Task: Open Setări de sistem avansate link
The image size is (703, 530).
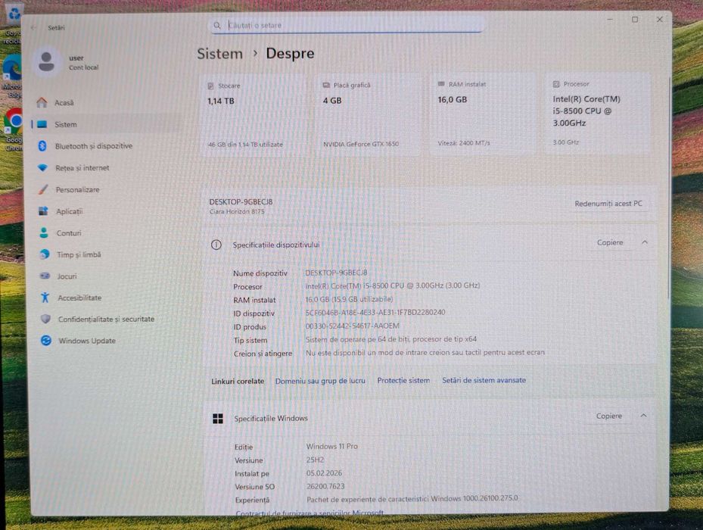Action: pyautogui.click(x=484, y=380)
